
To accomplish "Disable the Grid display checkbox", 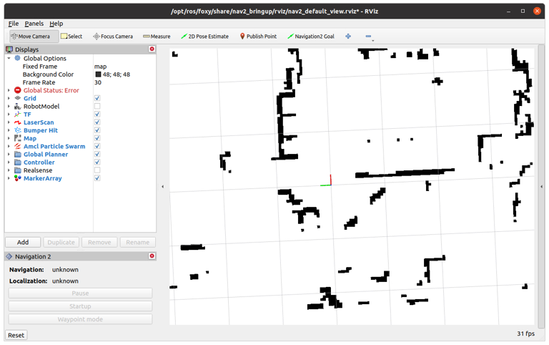I will 97,98.
